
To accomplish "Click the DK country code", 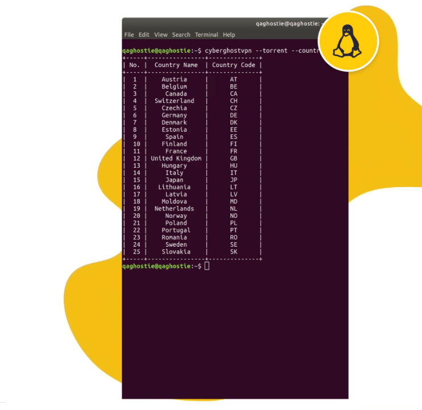I will [x=233, y=122].
